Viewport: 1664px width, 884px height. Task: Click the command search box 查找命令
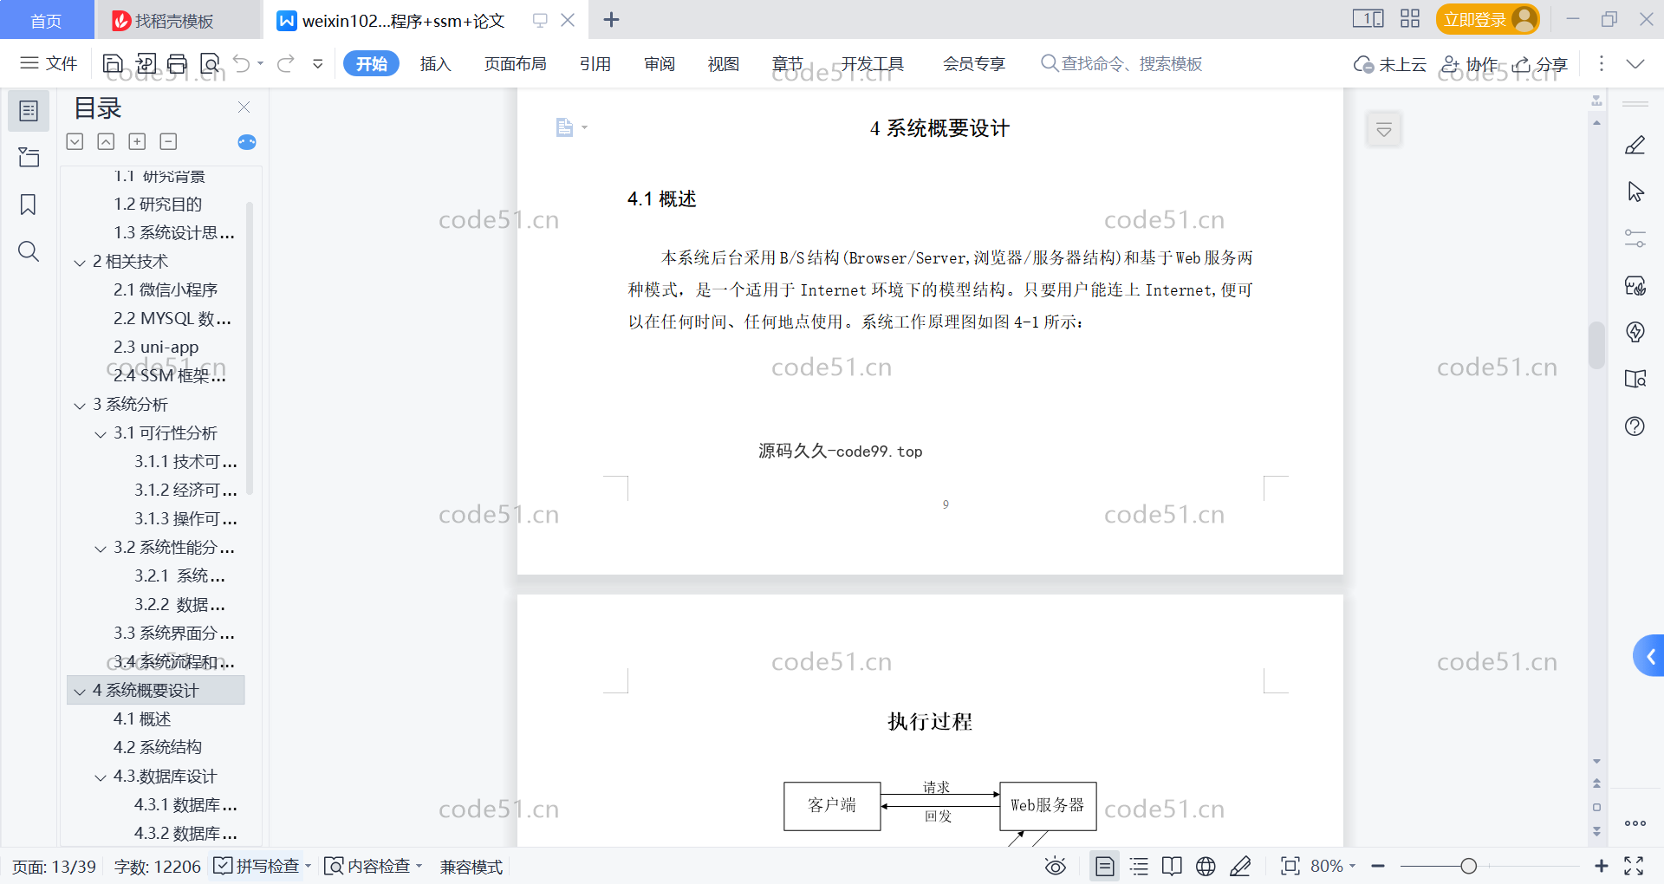(1121, 63)
